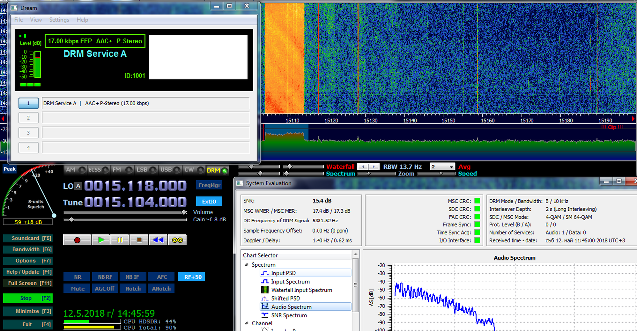Click the loop playback icon
This screenshot has width=637, height=331.
pos(177,240)
